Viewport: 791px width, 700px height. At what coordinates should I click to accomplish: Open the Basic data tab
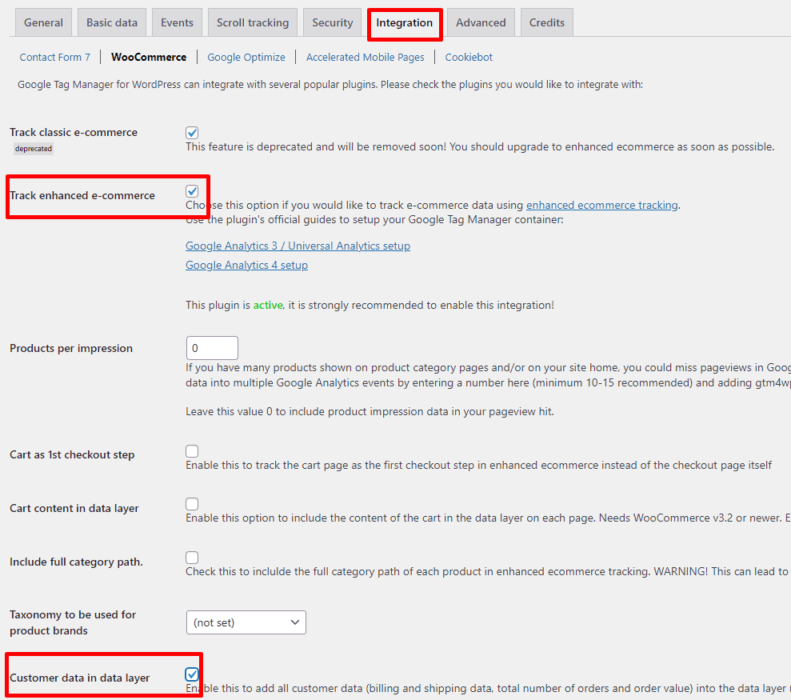(x=111, y=22)
